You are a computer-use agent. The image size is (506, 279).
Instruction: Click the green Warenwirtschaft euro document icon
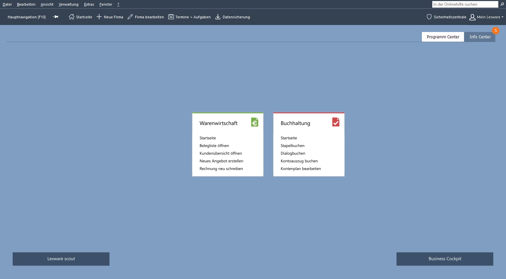pos(255,122)
